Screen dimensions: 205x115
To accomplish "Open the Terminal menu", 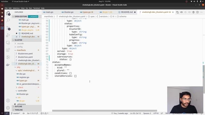I will (37, 8).
